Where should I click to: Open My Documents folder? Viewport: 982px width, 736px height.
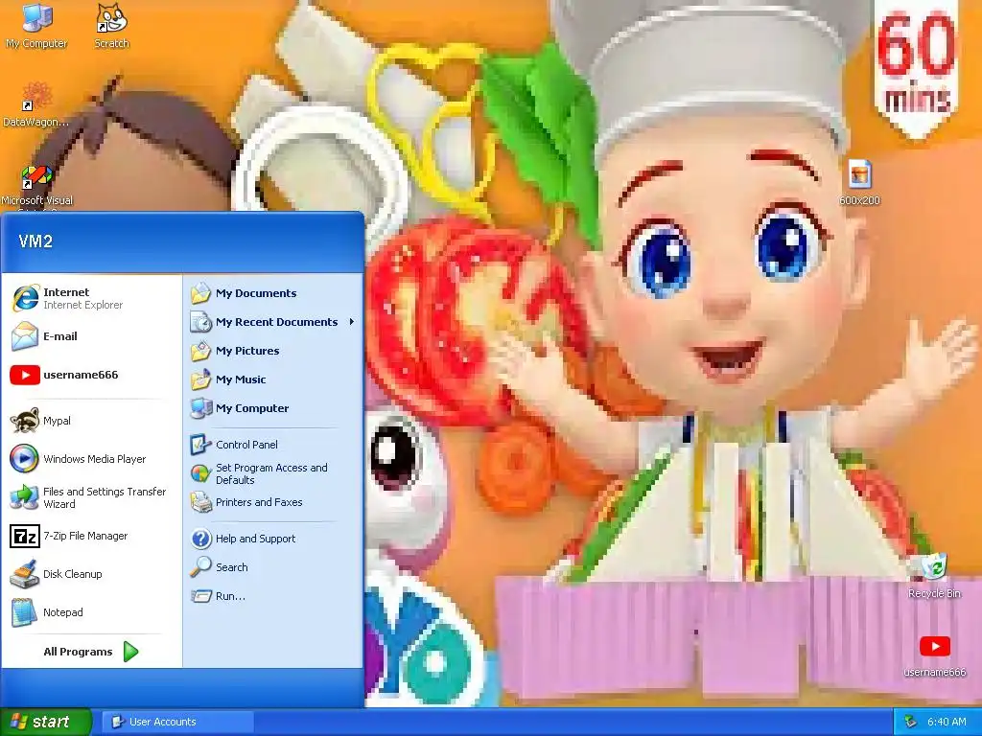273,293
